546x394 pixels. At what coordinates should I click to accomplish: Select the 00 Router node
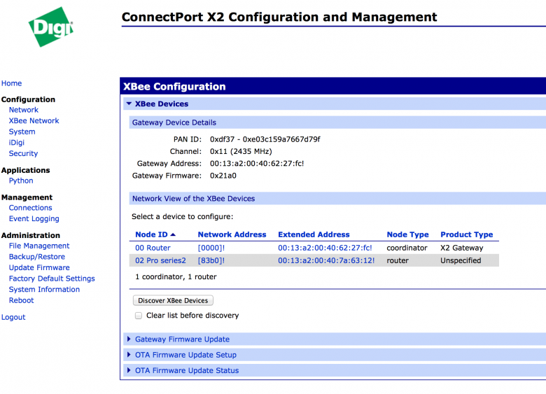click(x=153, y=248)
